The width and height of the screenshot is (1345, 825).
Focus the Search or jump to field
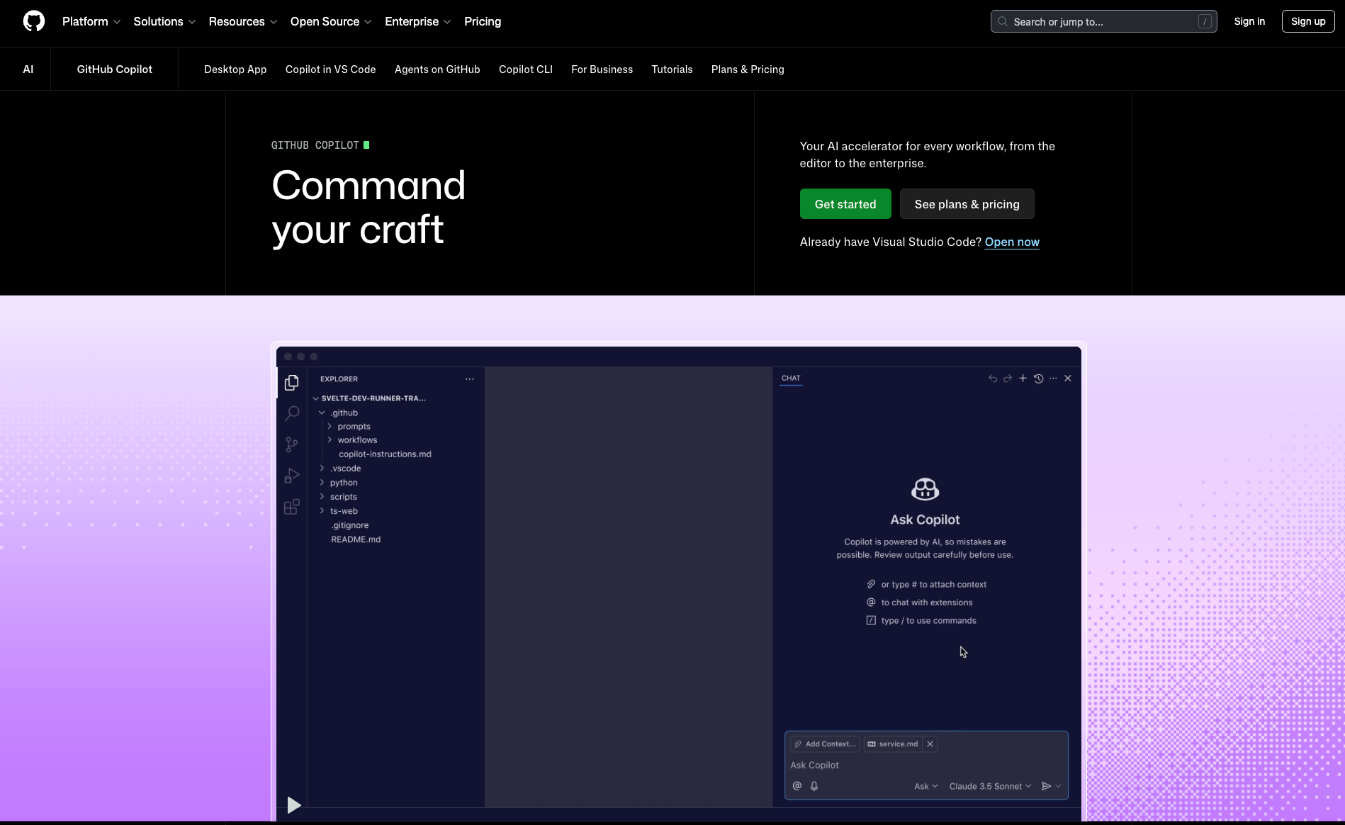tap(1104, 21)
